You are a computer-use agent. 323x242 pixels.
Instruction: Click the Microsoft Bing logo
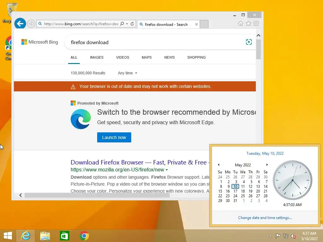[x=40, y=42]
